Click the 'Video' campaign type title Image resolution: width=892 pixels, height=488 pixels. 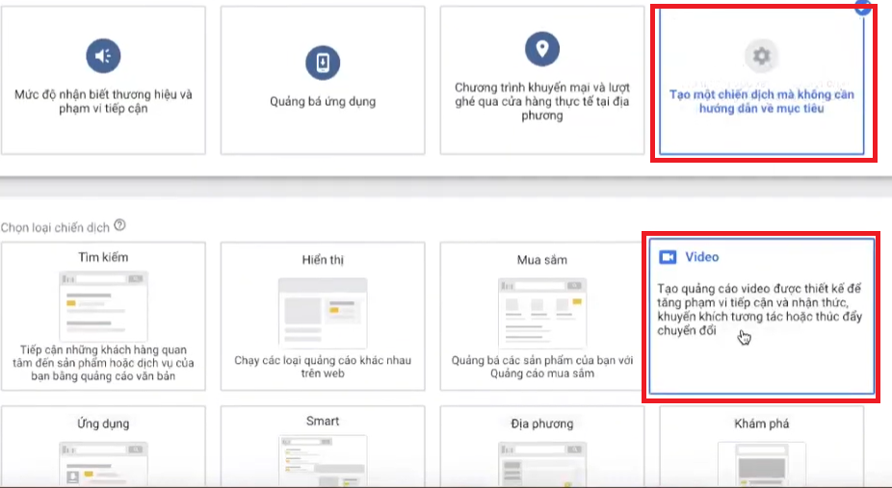pos(701,257)
